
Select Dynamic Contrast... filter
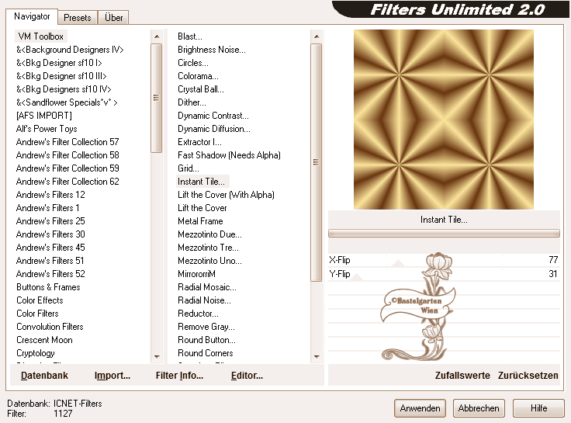(x=213, y=116)
